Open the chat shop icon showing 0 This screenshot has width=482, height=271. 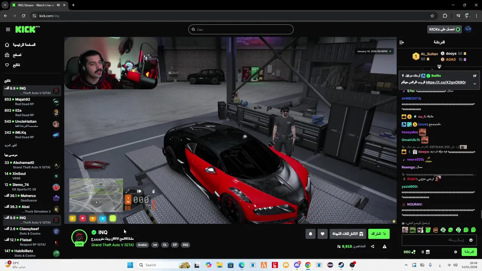click(426, 252)
